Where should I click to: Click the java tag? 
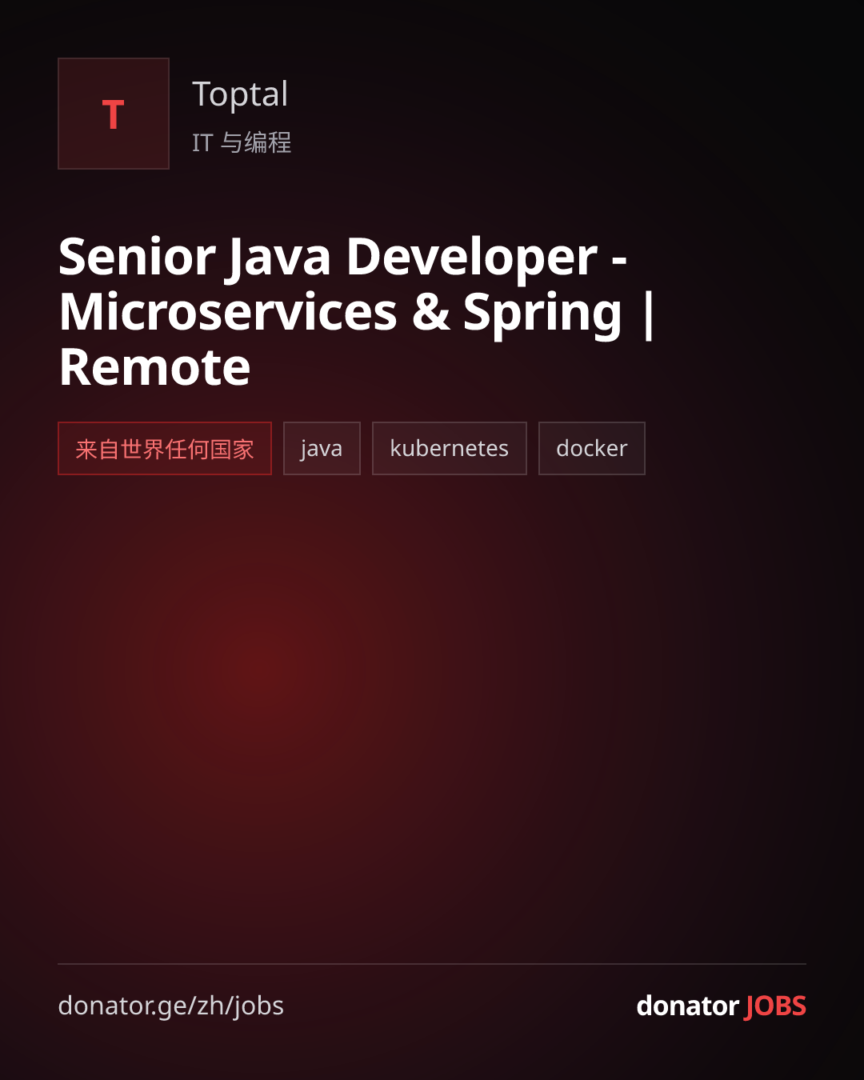click(x=322, y=449)
